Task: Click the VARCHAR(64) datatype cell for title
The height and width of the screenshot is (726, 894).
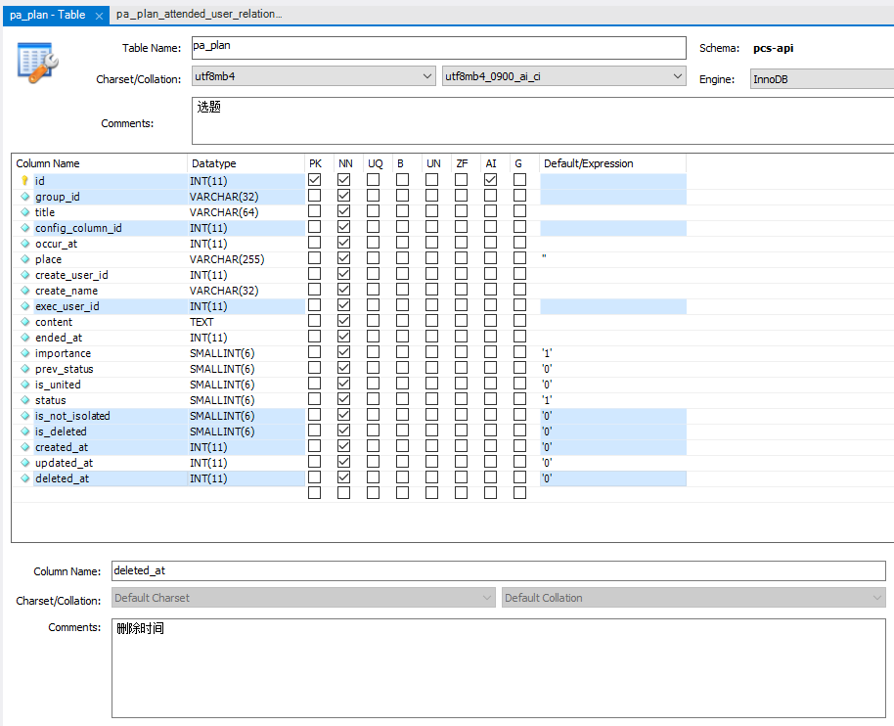Action: pos(224,212)
